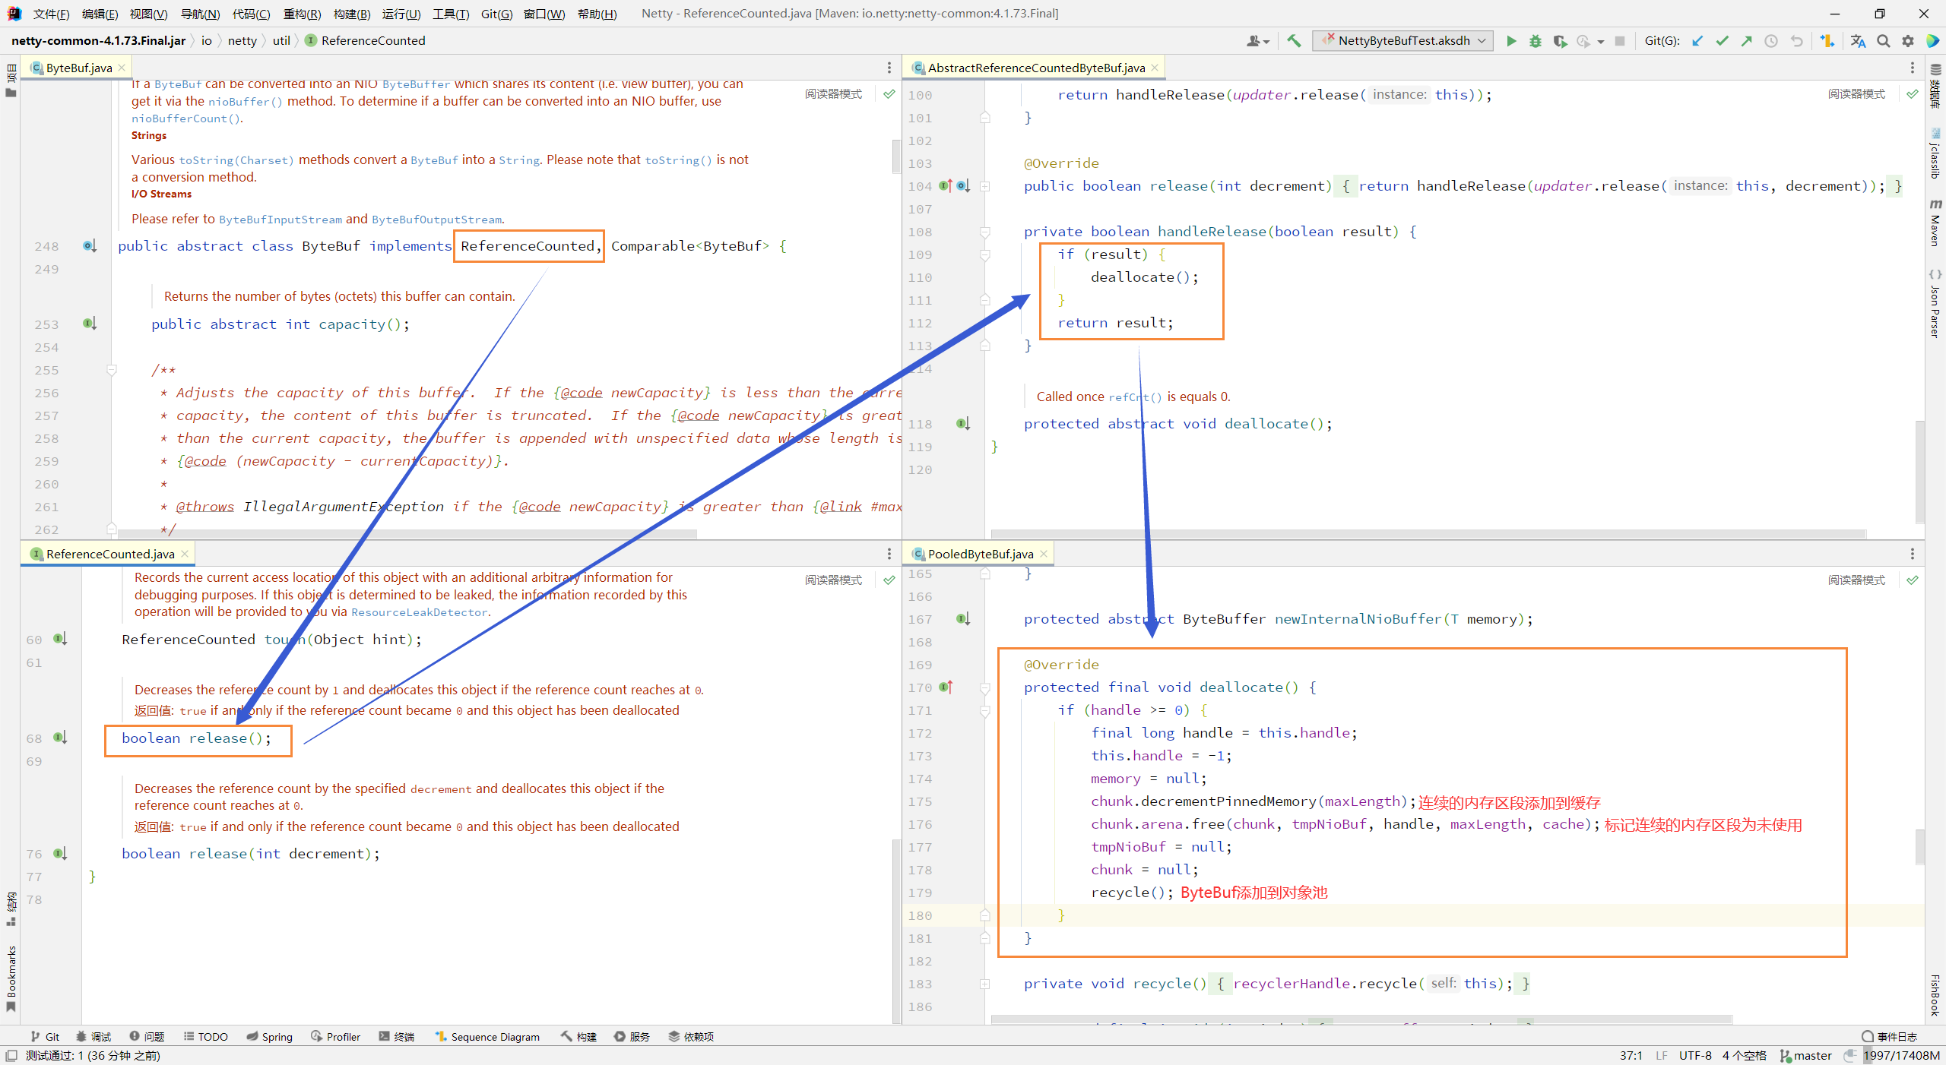This screenshot has height=1065, width=1946.
Task: Open ByteBuf.java tab group options menu
Action: (x=889, y=68)
